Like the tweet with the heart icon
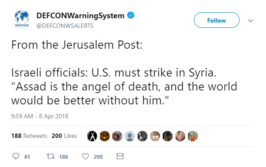The width and height of the screenshot is (266, 167). (85, 156)
